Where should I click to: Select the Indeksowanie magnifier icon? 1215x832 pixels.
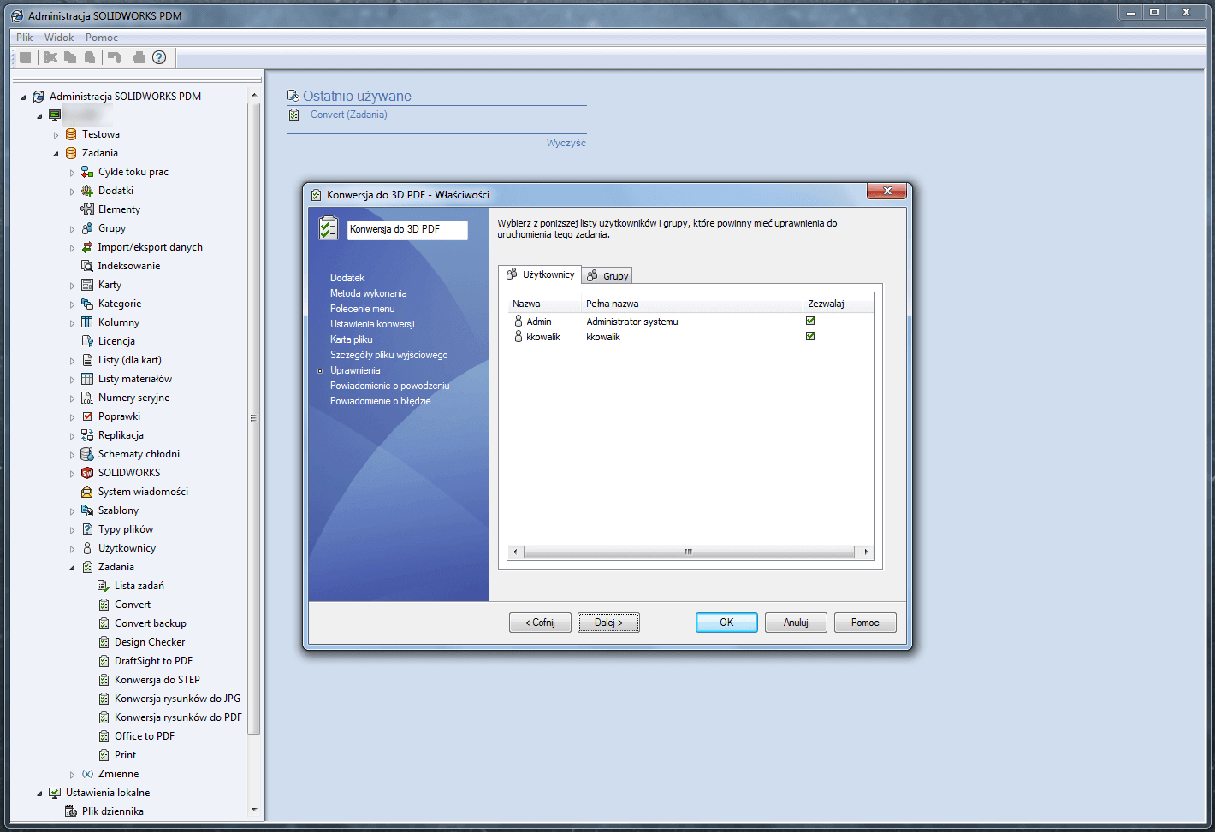pyautogui.click(x=86, y=265)
